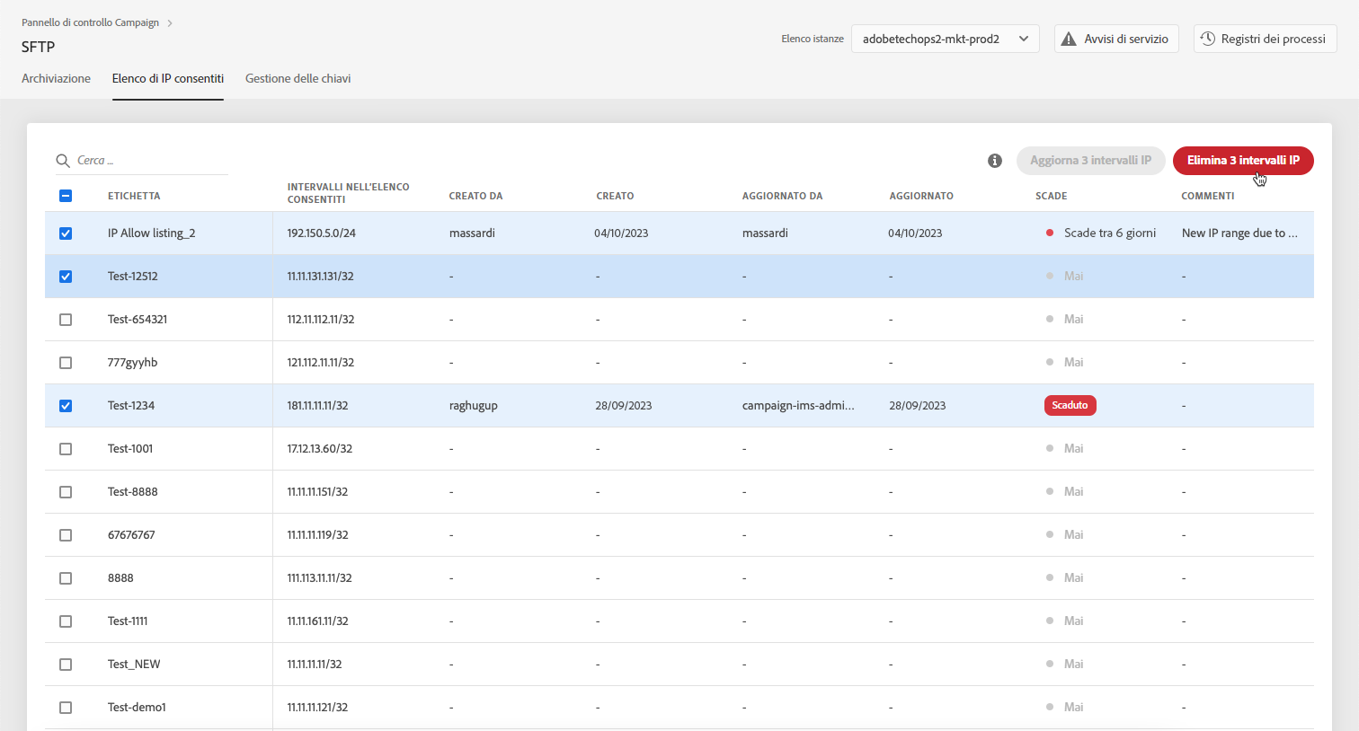Click the search magnifier icon
Screen dimensions: 1359x731
click(x=63, y=161)
